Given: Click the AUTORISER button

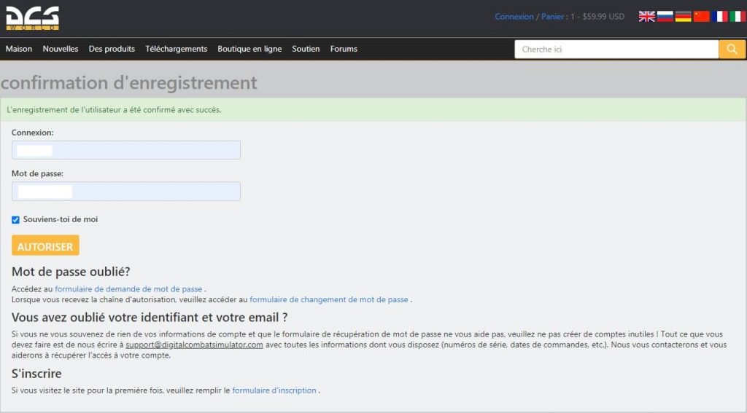Looking at the screenshot, I should (45, 245).
